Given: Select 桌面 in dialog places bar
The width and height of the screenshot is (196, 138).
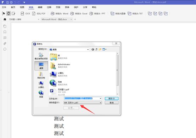Looking at the screenshot, I should click(x=41, y=66).
